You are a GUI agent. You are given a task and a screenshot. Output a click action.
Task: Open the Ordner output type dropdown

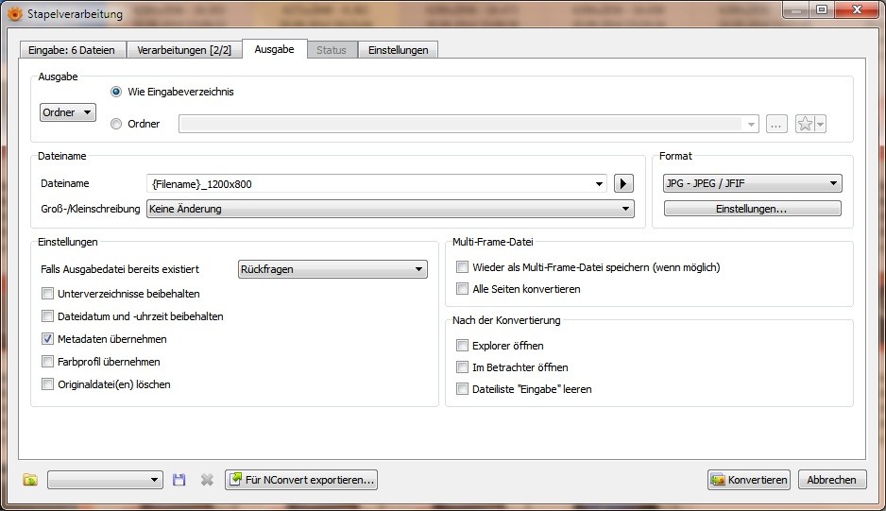coord(67,112)
